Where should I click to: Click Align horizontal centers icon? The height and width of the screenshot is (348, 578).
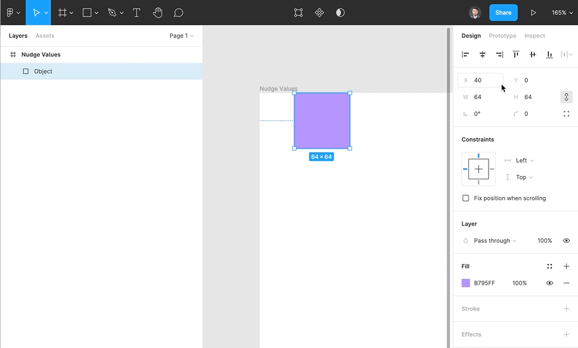482,54
